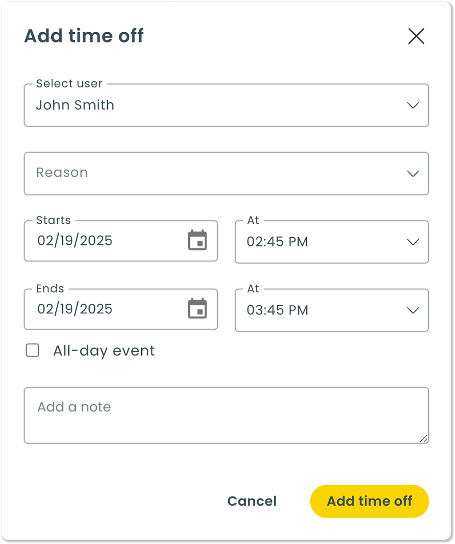The height and width of the screenshot is (544, 455).
Task: Open the start time 02:45 PM dropdown
Action: pos(332,242)
